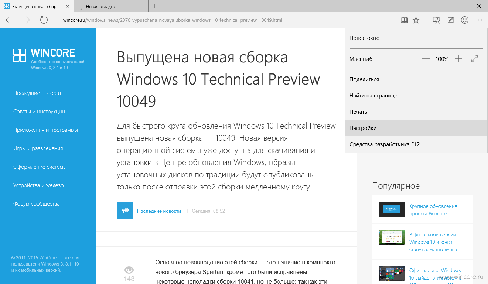
Task: Go back to the previous page
Action: (10, 20)
